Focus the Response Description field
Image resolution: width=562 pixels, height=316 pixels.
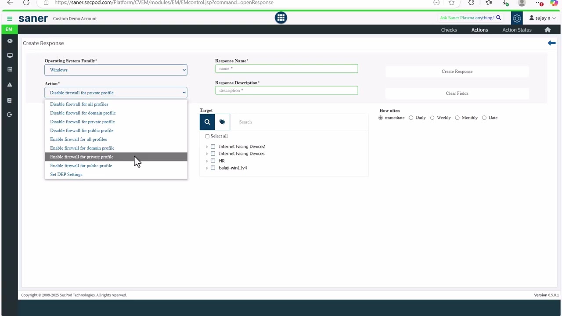286,90
